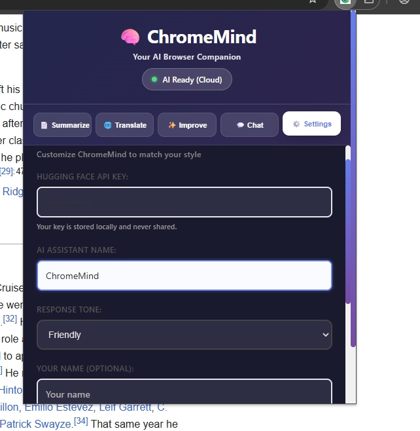Focus the Hugging Face API Key field
This screenshot has width=420, height=431.
[x=184, y=202]
